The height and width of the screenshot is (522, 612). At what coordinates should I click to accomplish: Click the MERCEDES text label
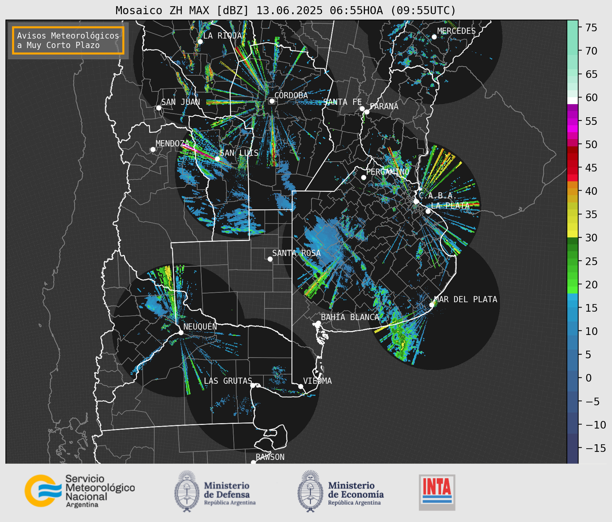pos(456,31)
